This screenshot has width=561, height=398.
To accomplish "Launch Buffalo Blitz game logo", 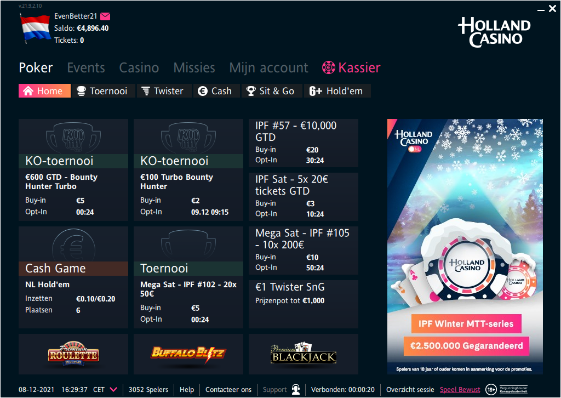I will click(188, 353).
